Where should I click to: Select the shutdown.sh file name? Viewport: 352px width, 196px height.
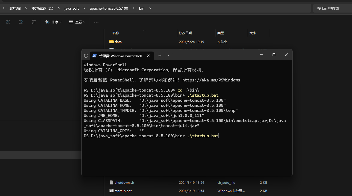124,183
